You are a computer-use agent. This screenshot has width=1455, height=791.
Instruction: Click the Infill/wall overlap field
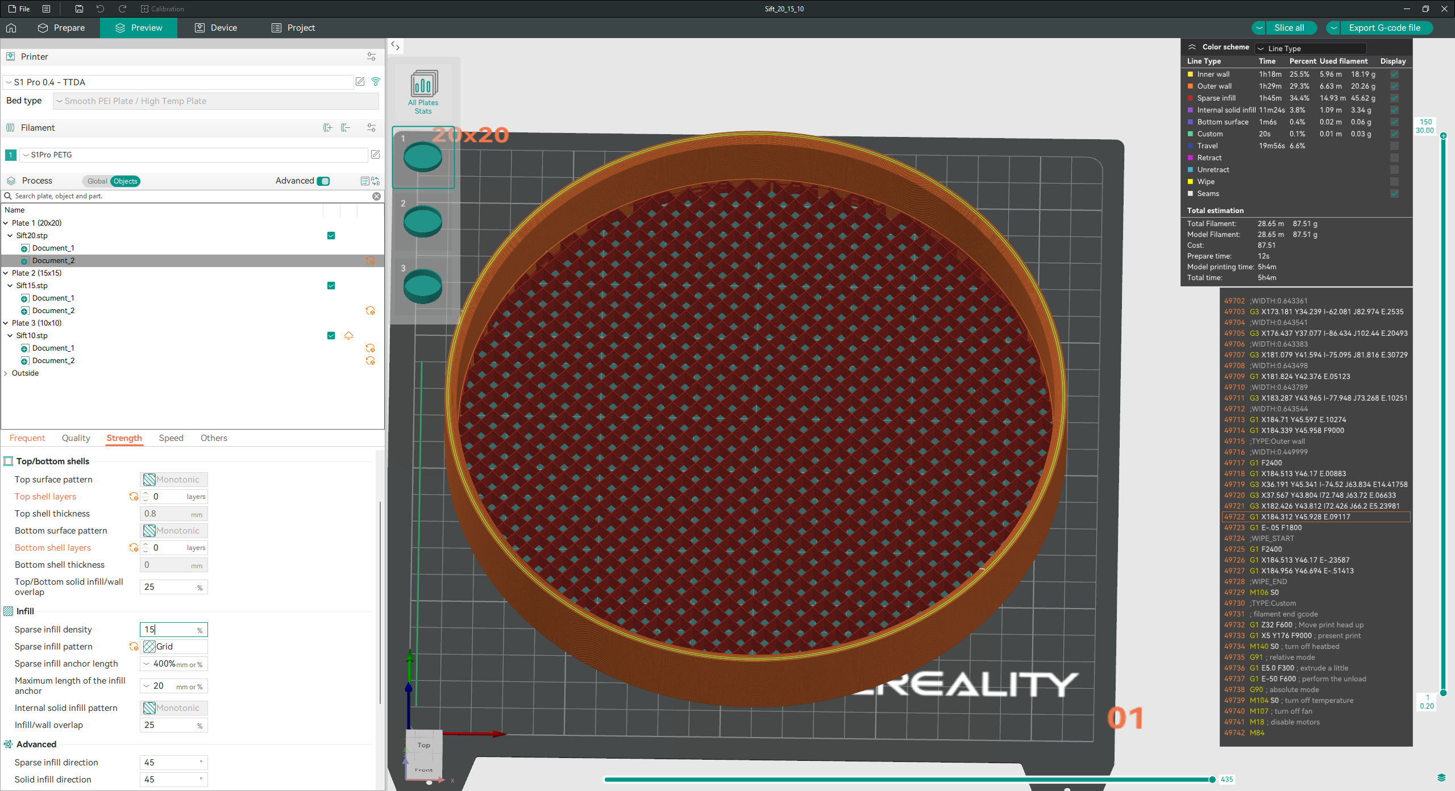[x=174, y=725]
